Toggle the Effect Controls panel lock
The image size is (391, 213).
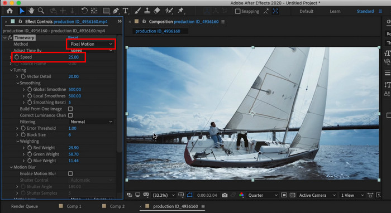[x=21, y=21]
